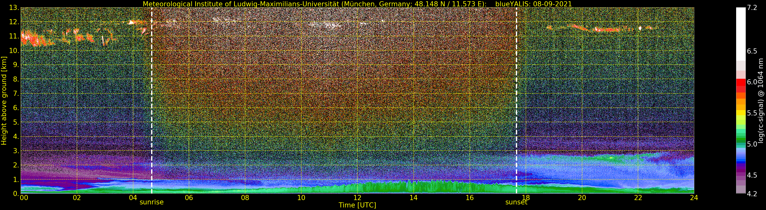Click the colorbar value label '6.0'
Image resolution: width=766 pixels, height=210 pixels.
[752, 82]
